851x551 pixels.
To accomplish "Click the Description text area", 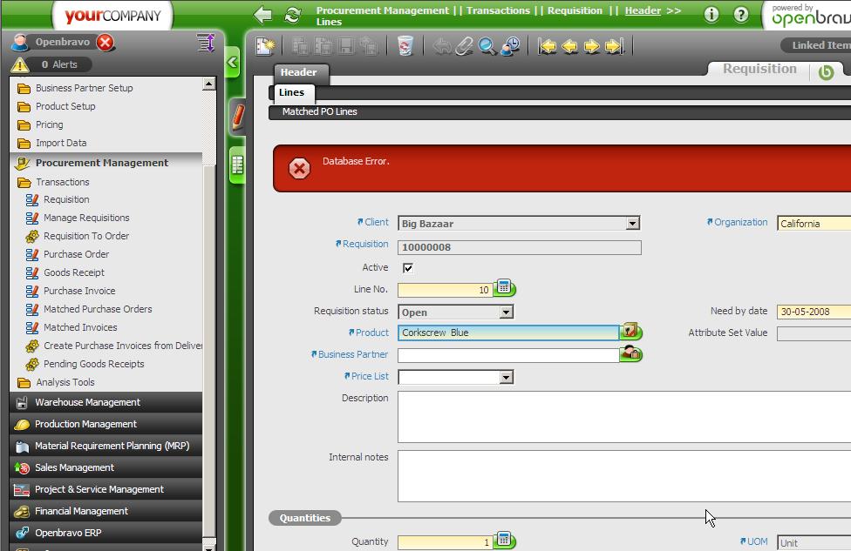I will pyautogui.click(x=624, y=417).
